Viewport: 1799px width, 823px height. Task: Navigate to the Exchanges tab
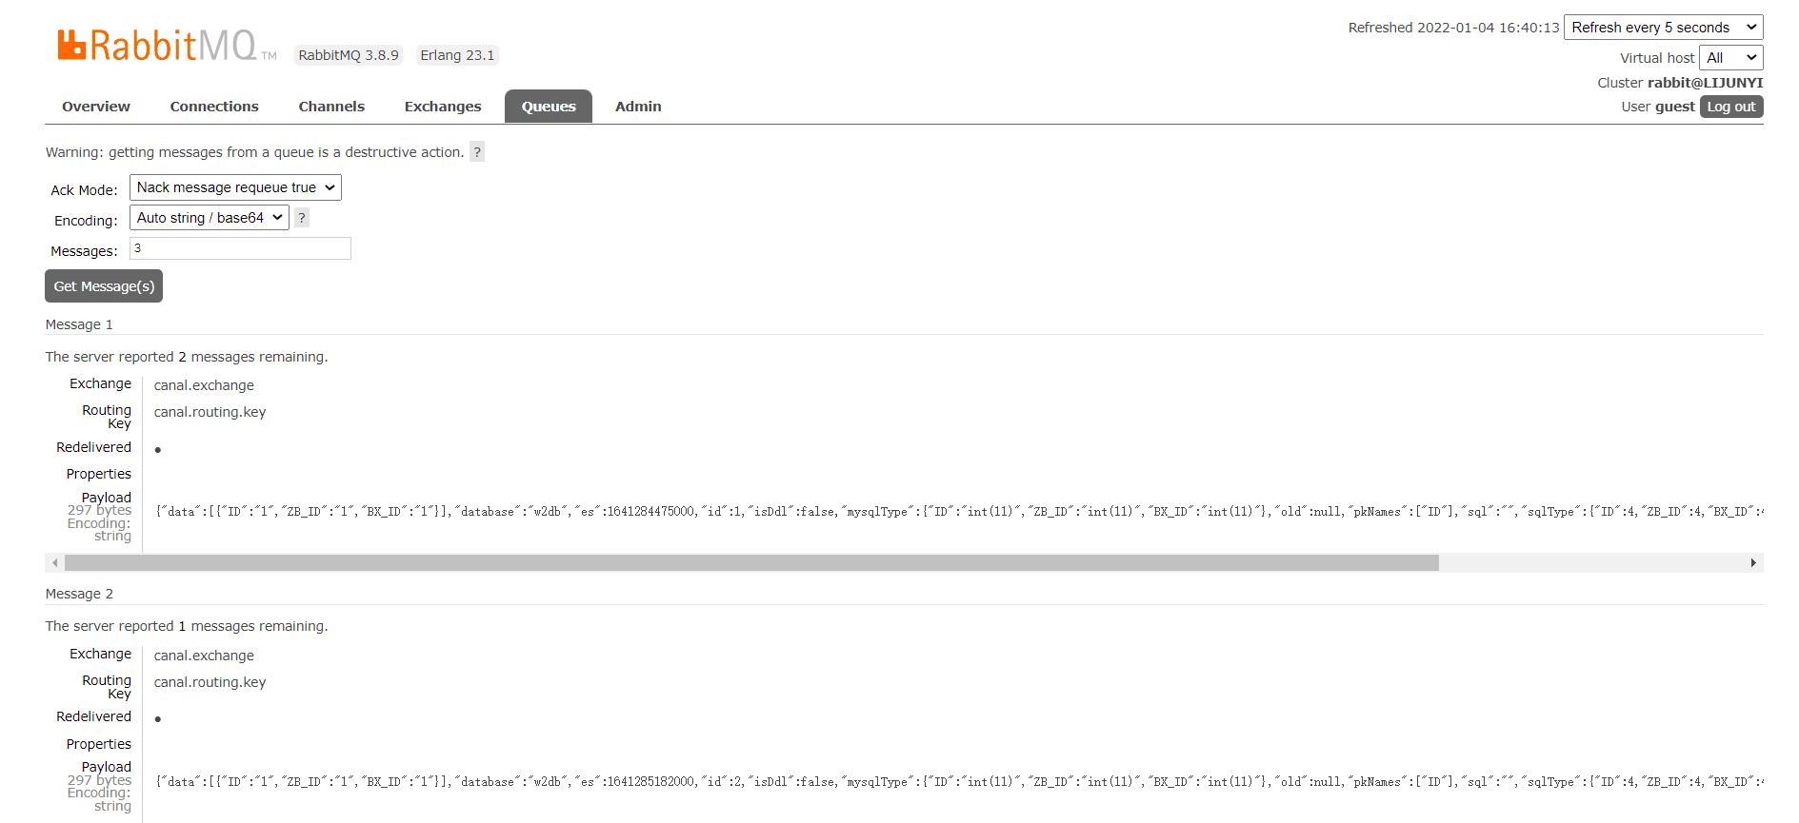443,107
